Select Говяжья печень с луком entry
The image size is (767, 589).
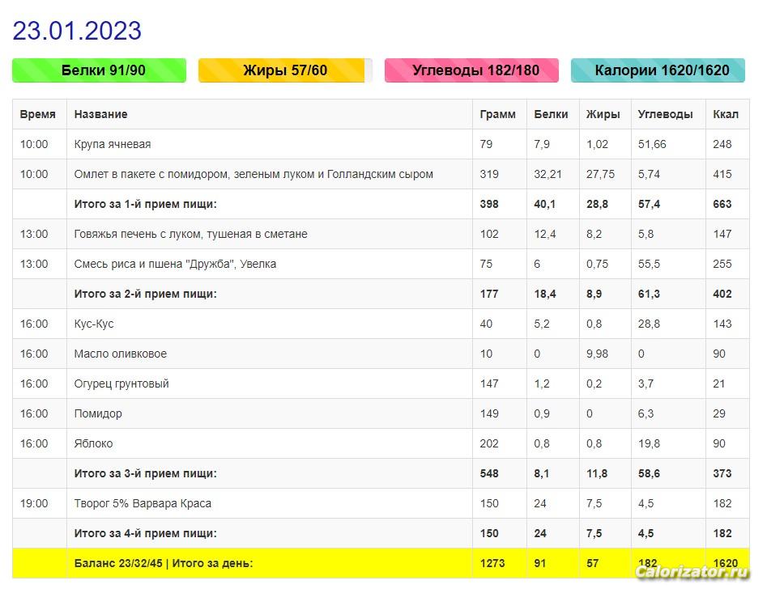point(191,234)
